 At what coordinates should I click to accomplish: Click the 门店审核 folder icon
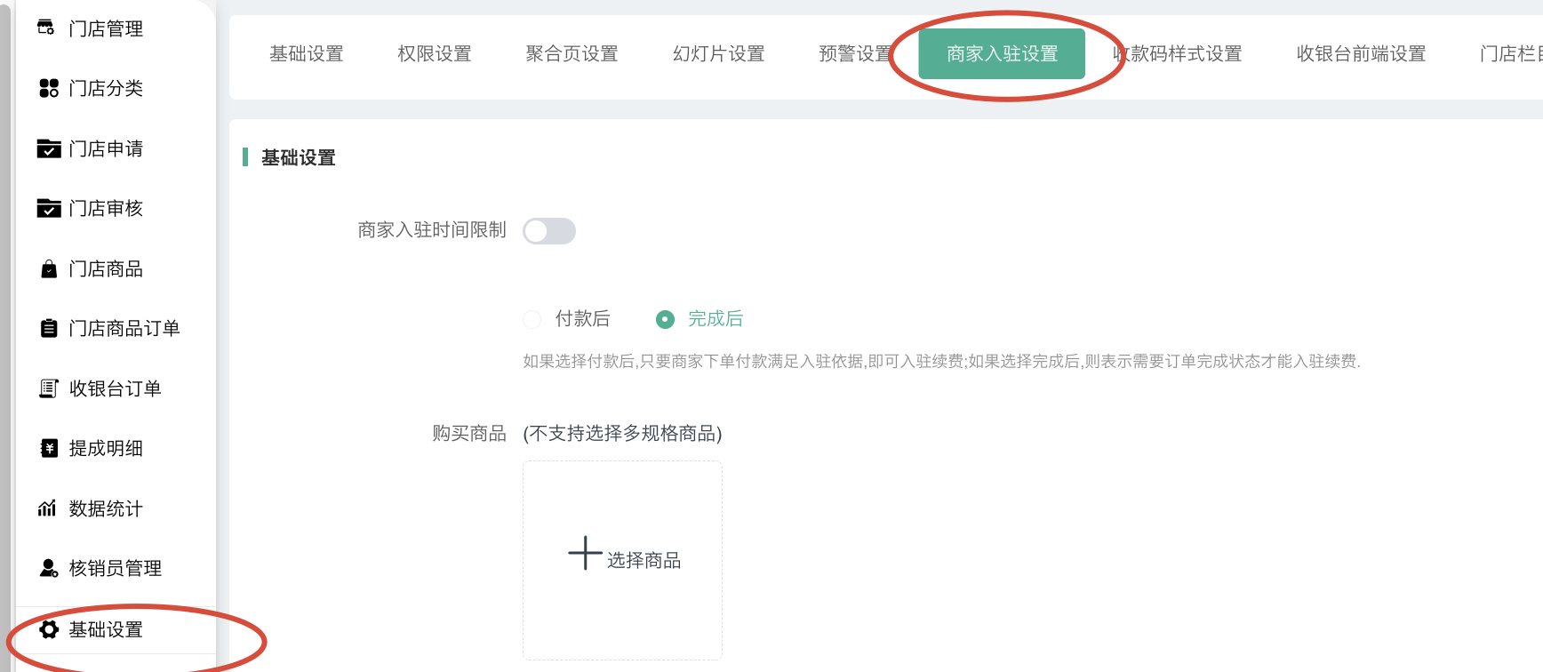pos(48,208)
